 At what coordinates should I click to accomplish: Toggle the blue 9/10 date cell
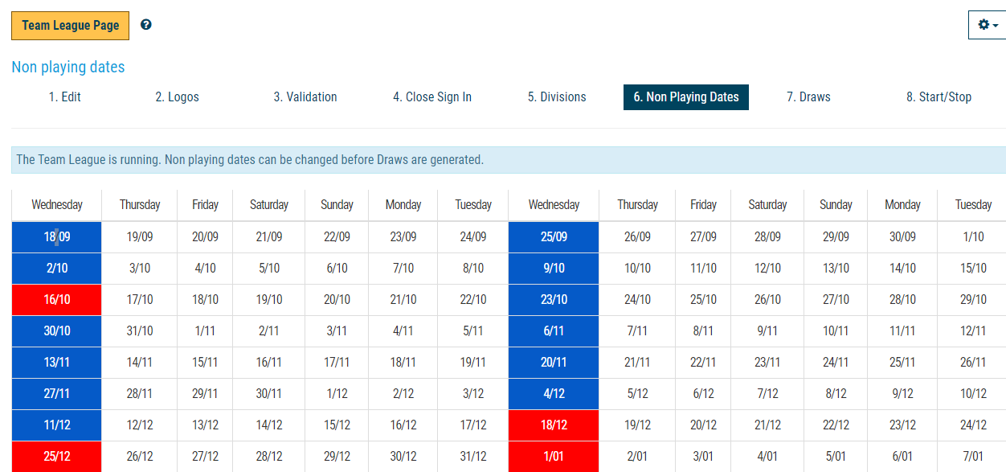(x=554, y=269)
